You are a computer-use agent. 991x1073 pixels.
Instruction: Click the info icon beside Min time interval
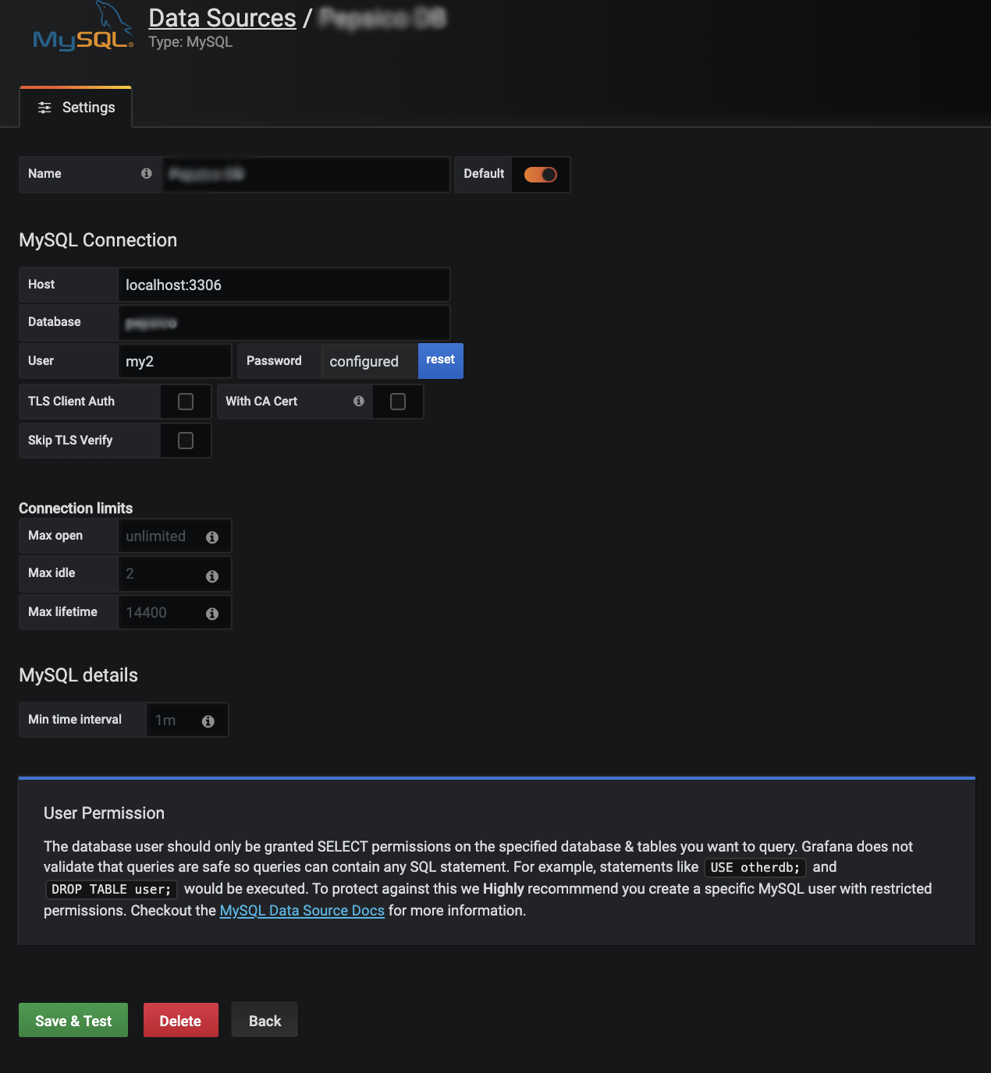pos(208,721)
